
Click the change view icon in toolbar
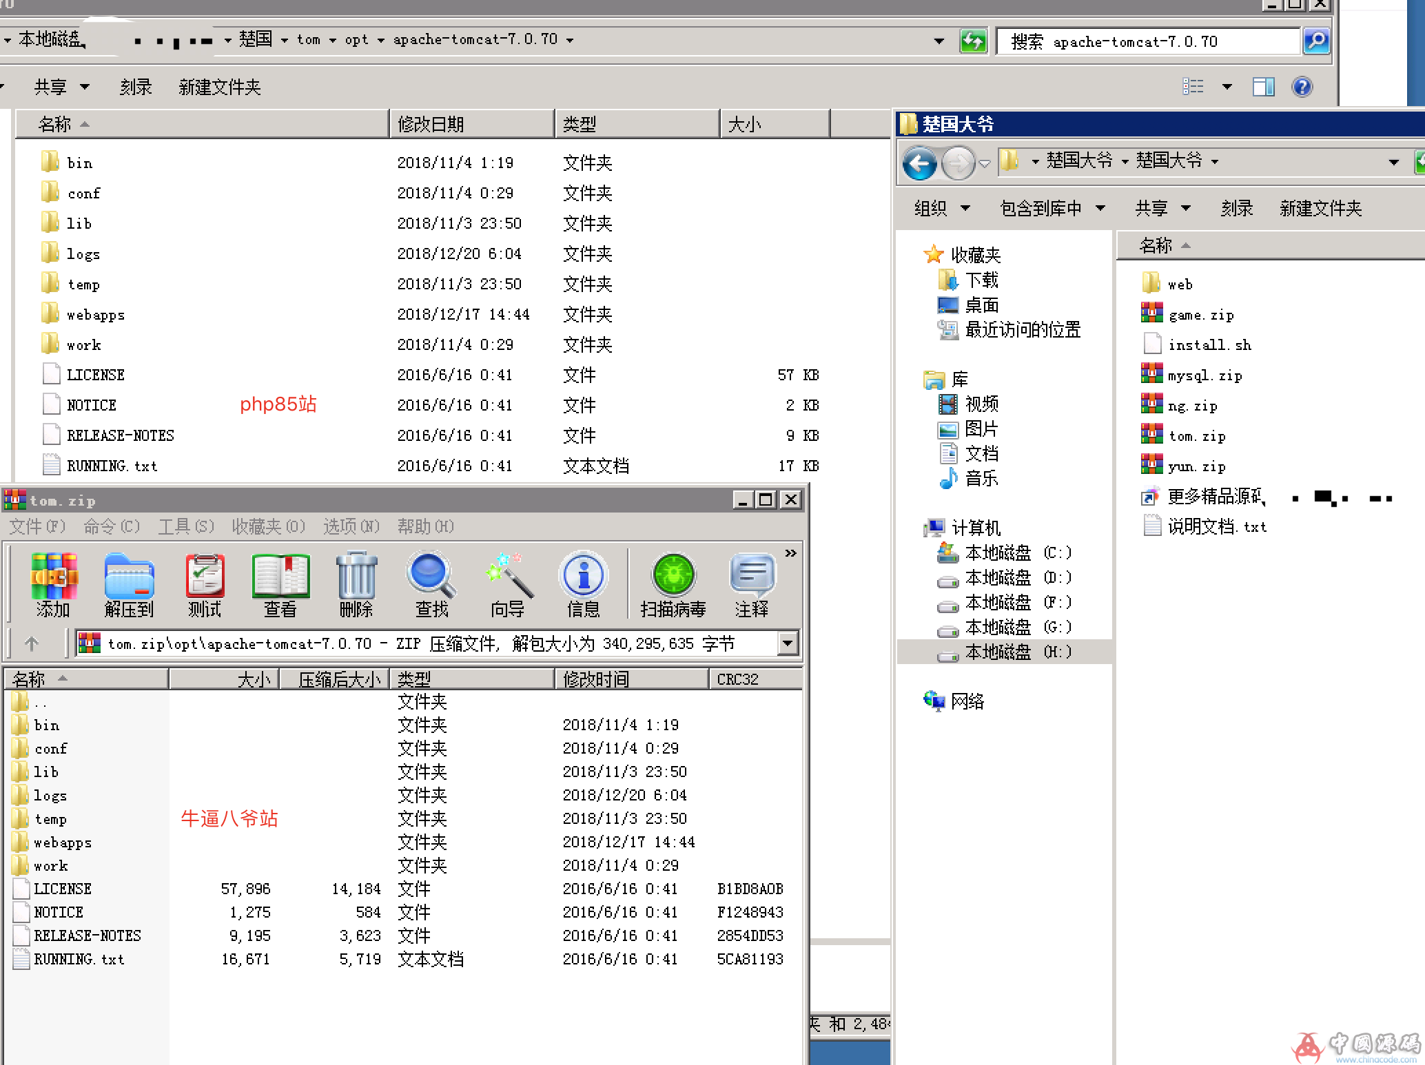[1193, 87]
